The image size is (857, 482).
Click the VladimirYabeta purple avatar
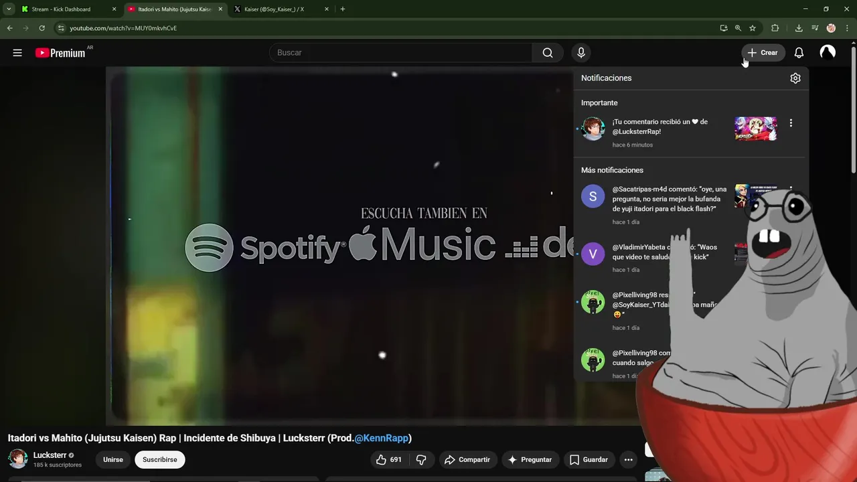pos(593,254)
